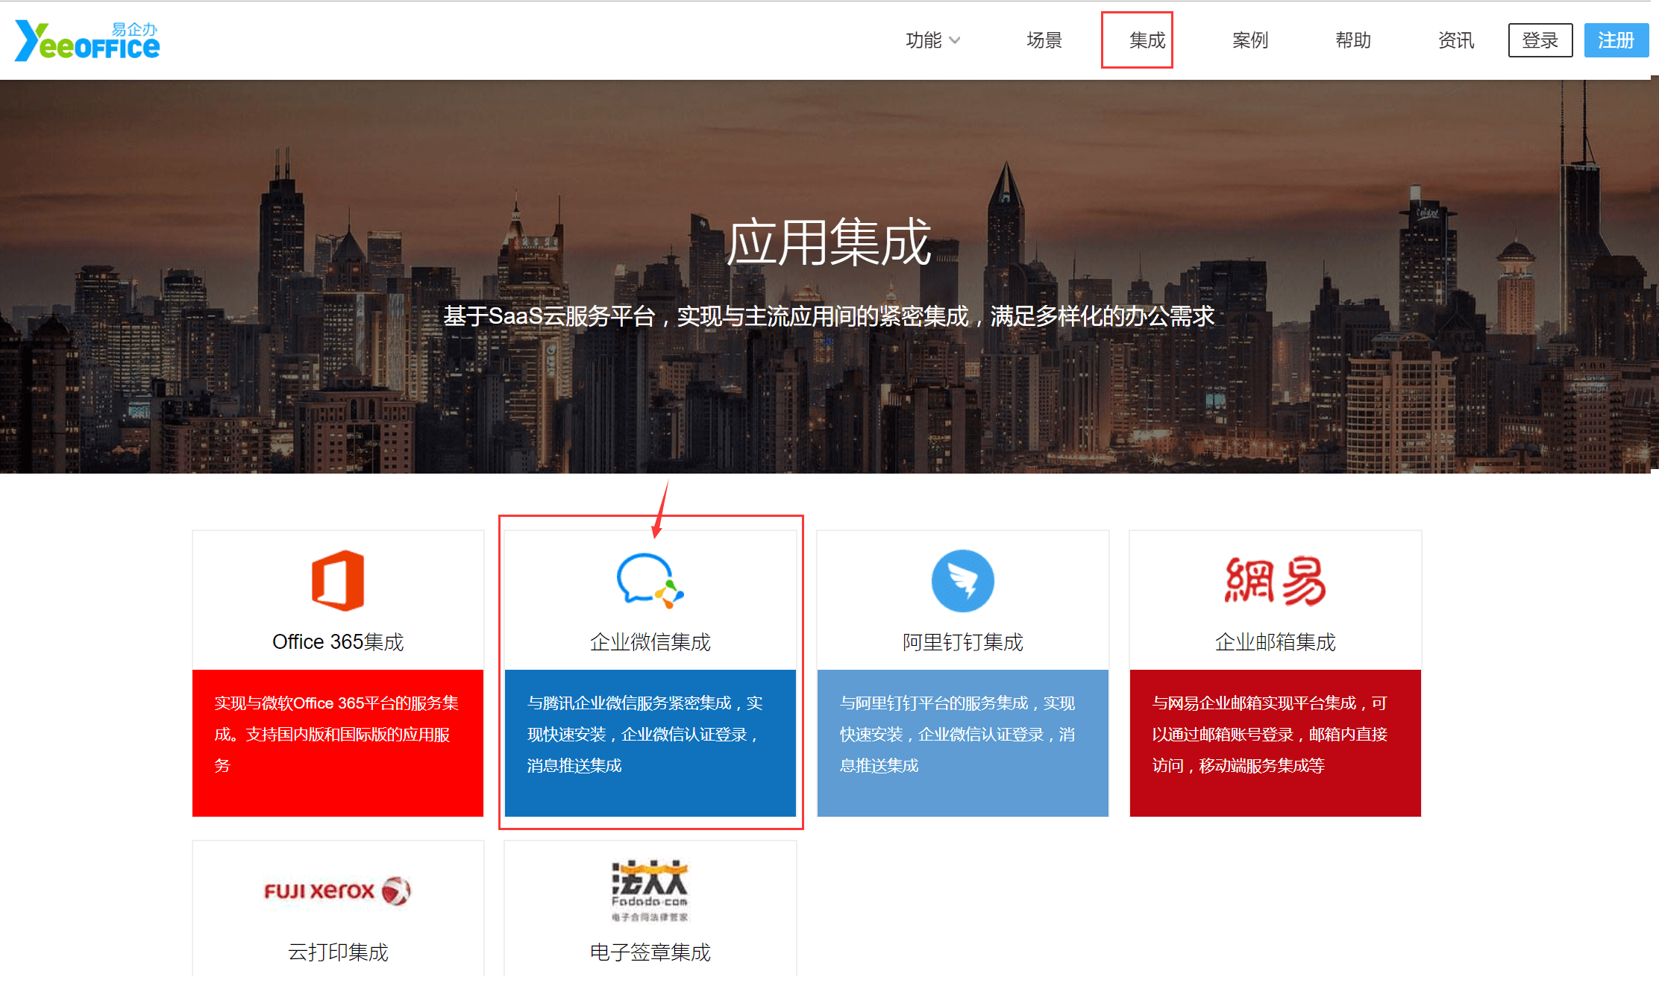Open the 案例 navigation item
This screenshot has height=983, width=1659.
coord(1249,40)
